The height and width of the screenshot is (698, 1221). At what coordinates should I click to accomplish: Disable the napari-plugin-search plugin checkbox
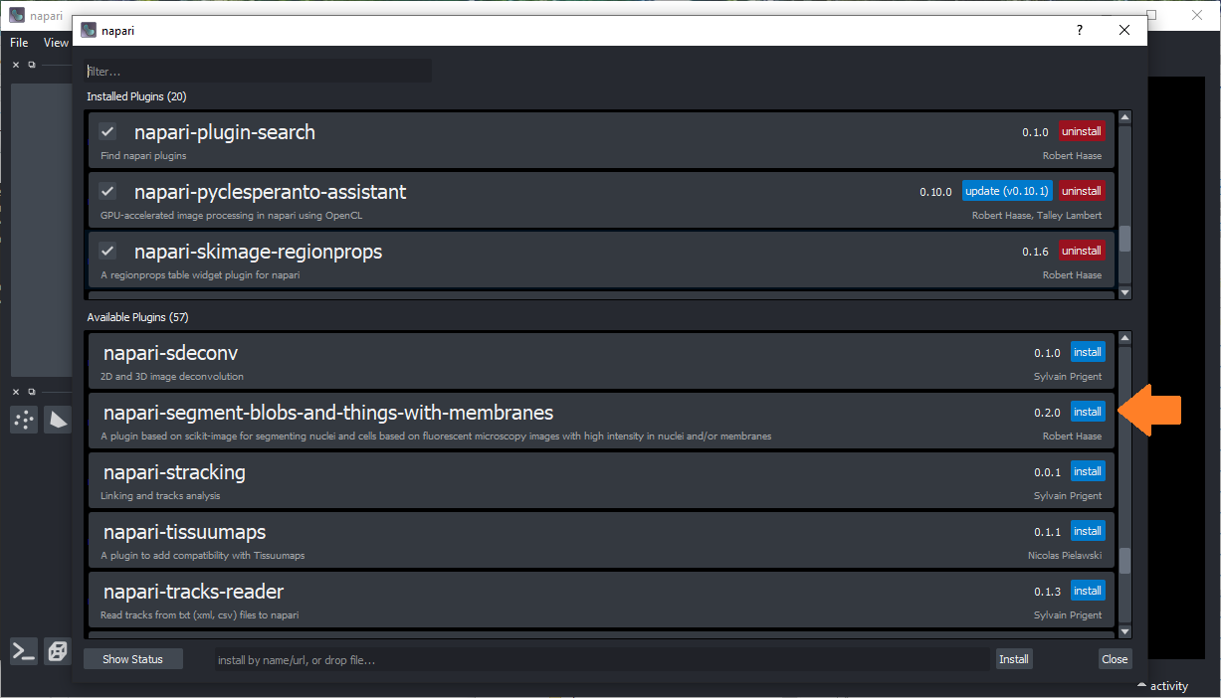coord(107,131)
